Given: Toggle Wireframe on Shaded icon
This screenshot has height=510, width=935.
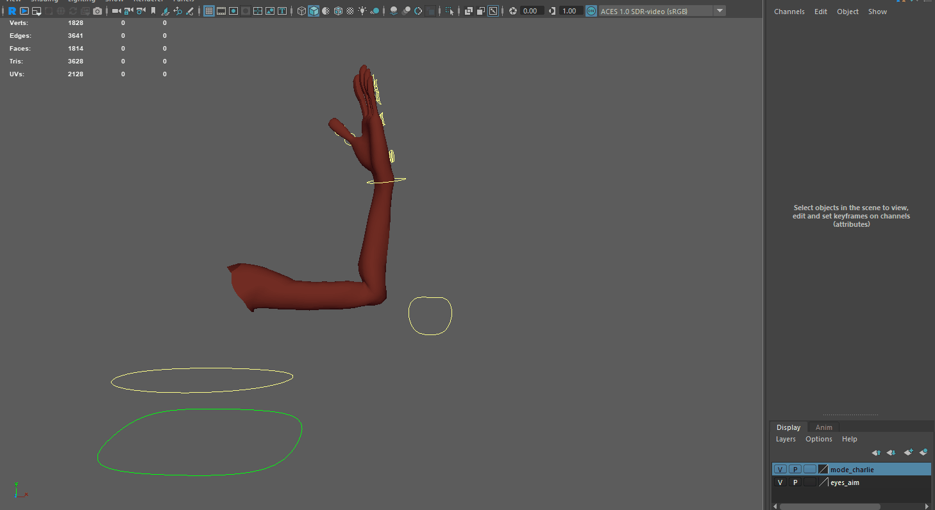Looking at the screenshot, I should click(338, 11).
